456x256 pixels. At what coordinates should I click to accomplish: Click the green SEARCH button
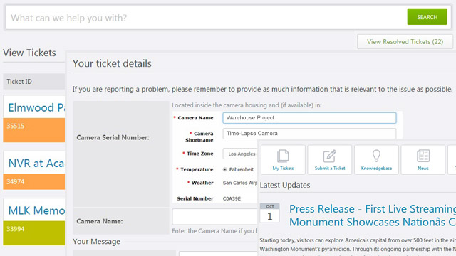click(427, 17)
